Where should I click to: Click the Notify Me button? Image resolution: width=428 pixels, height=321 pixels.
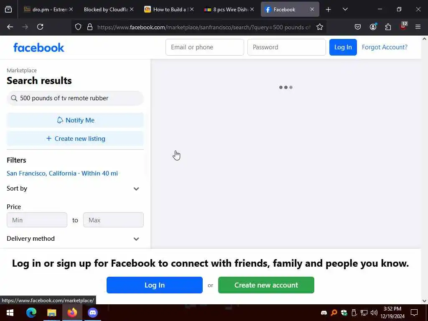point(75,120)
